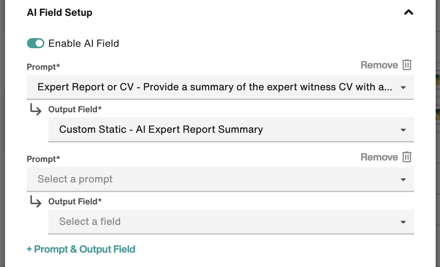The width and height of the screenshot is (440, 267).
Task: Click the second Remove button
Action: (x=380, y=157)
